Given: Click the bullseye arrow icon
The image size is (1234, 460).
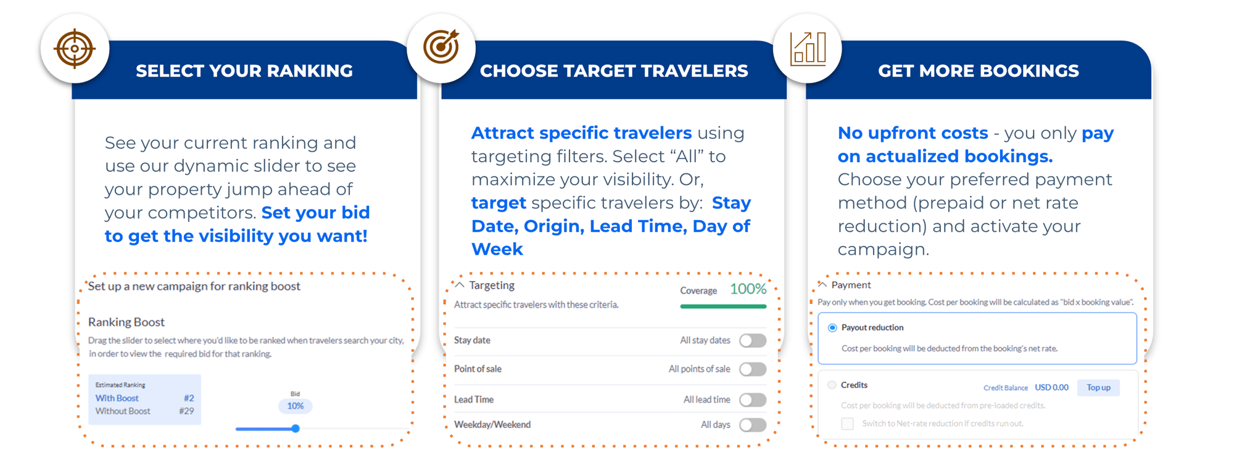Looking at the screenshot, I should click(441, 46).
